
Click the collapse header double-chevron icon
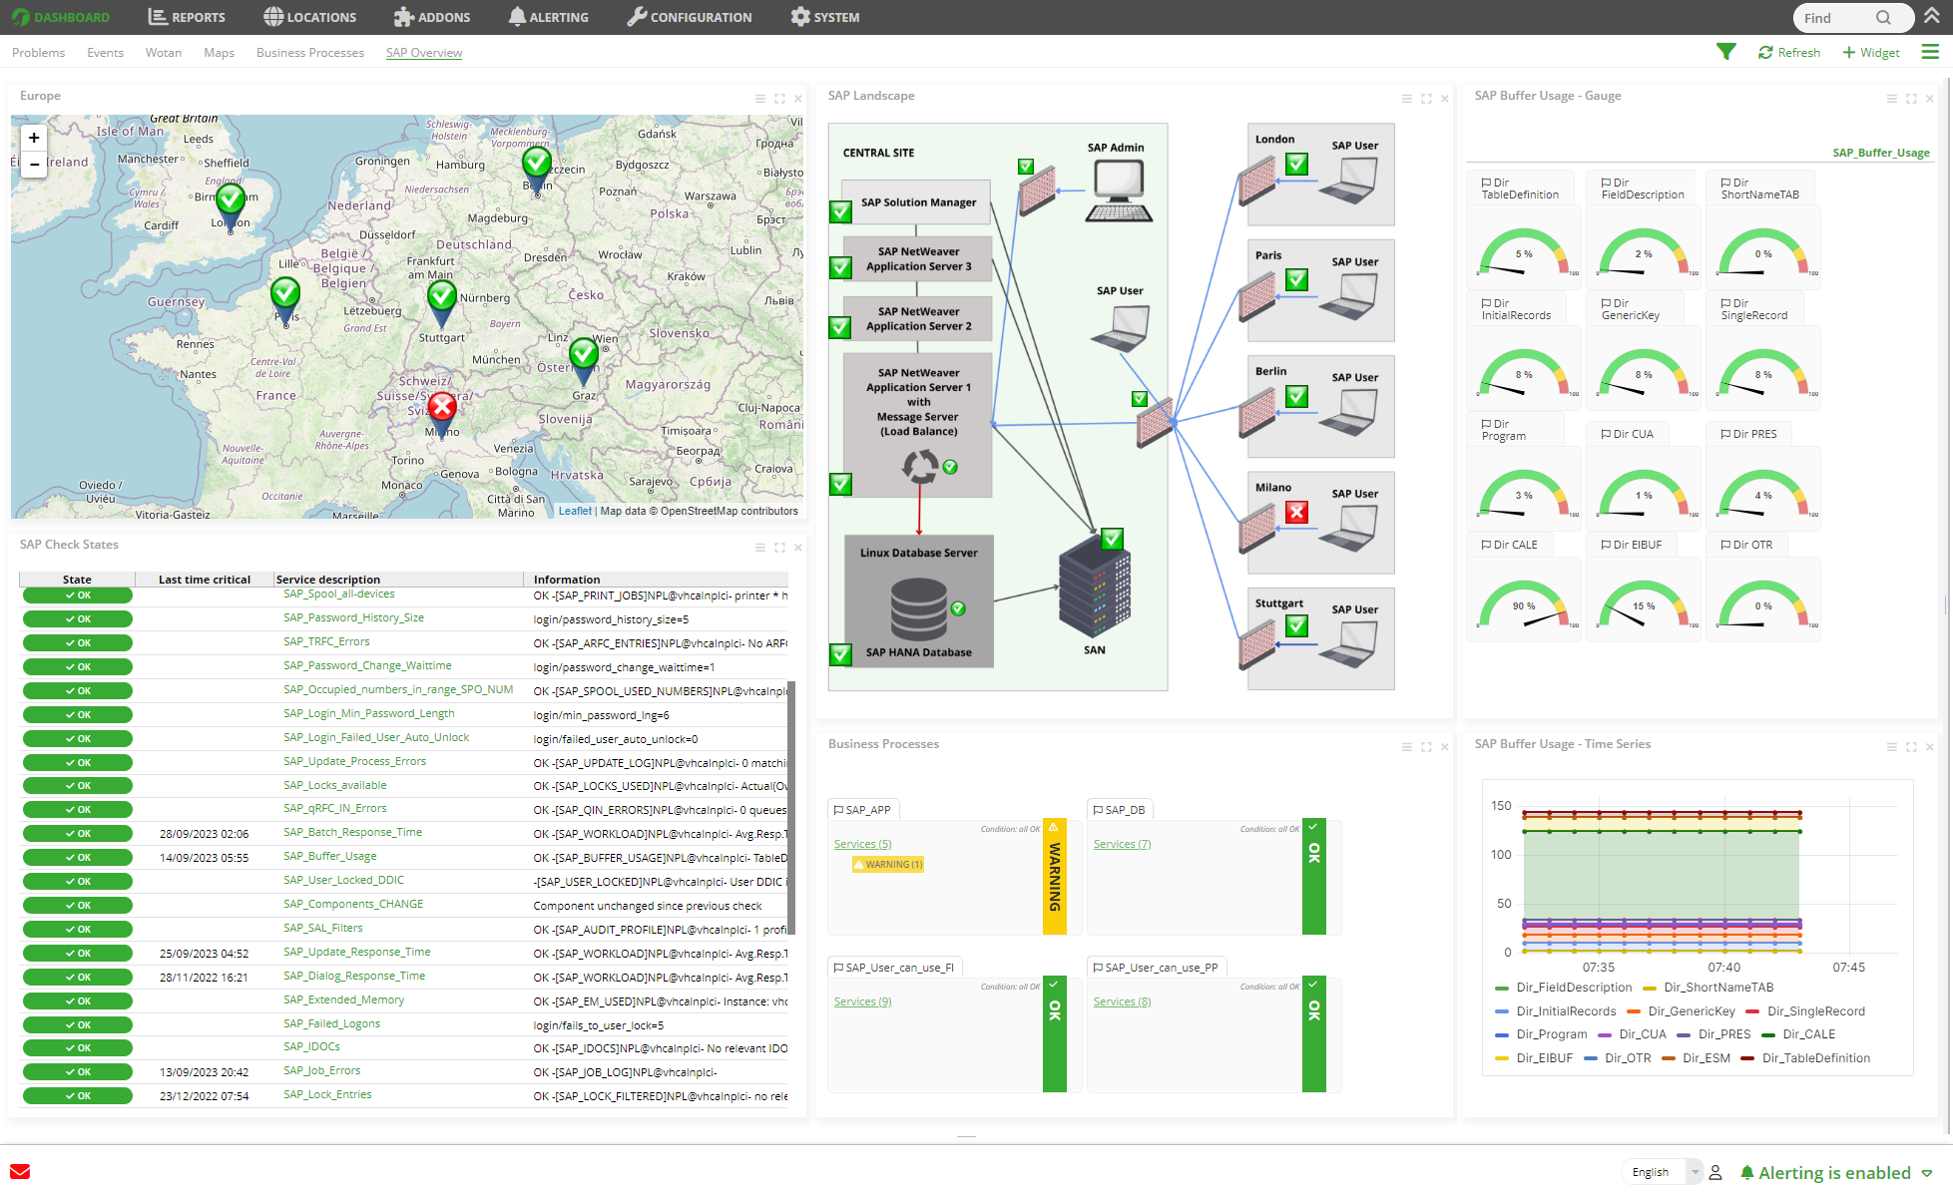click(x=1932, y=16)
